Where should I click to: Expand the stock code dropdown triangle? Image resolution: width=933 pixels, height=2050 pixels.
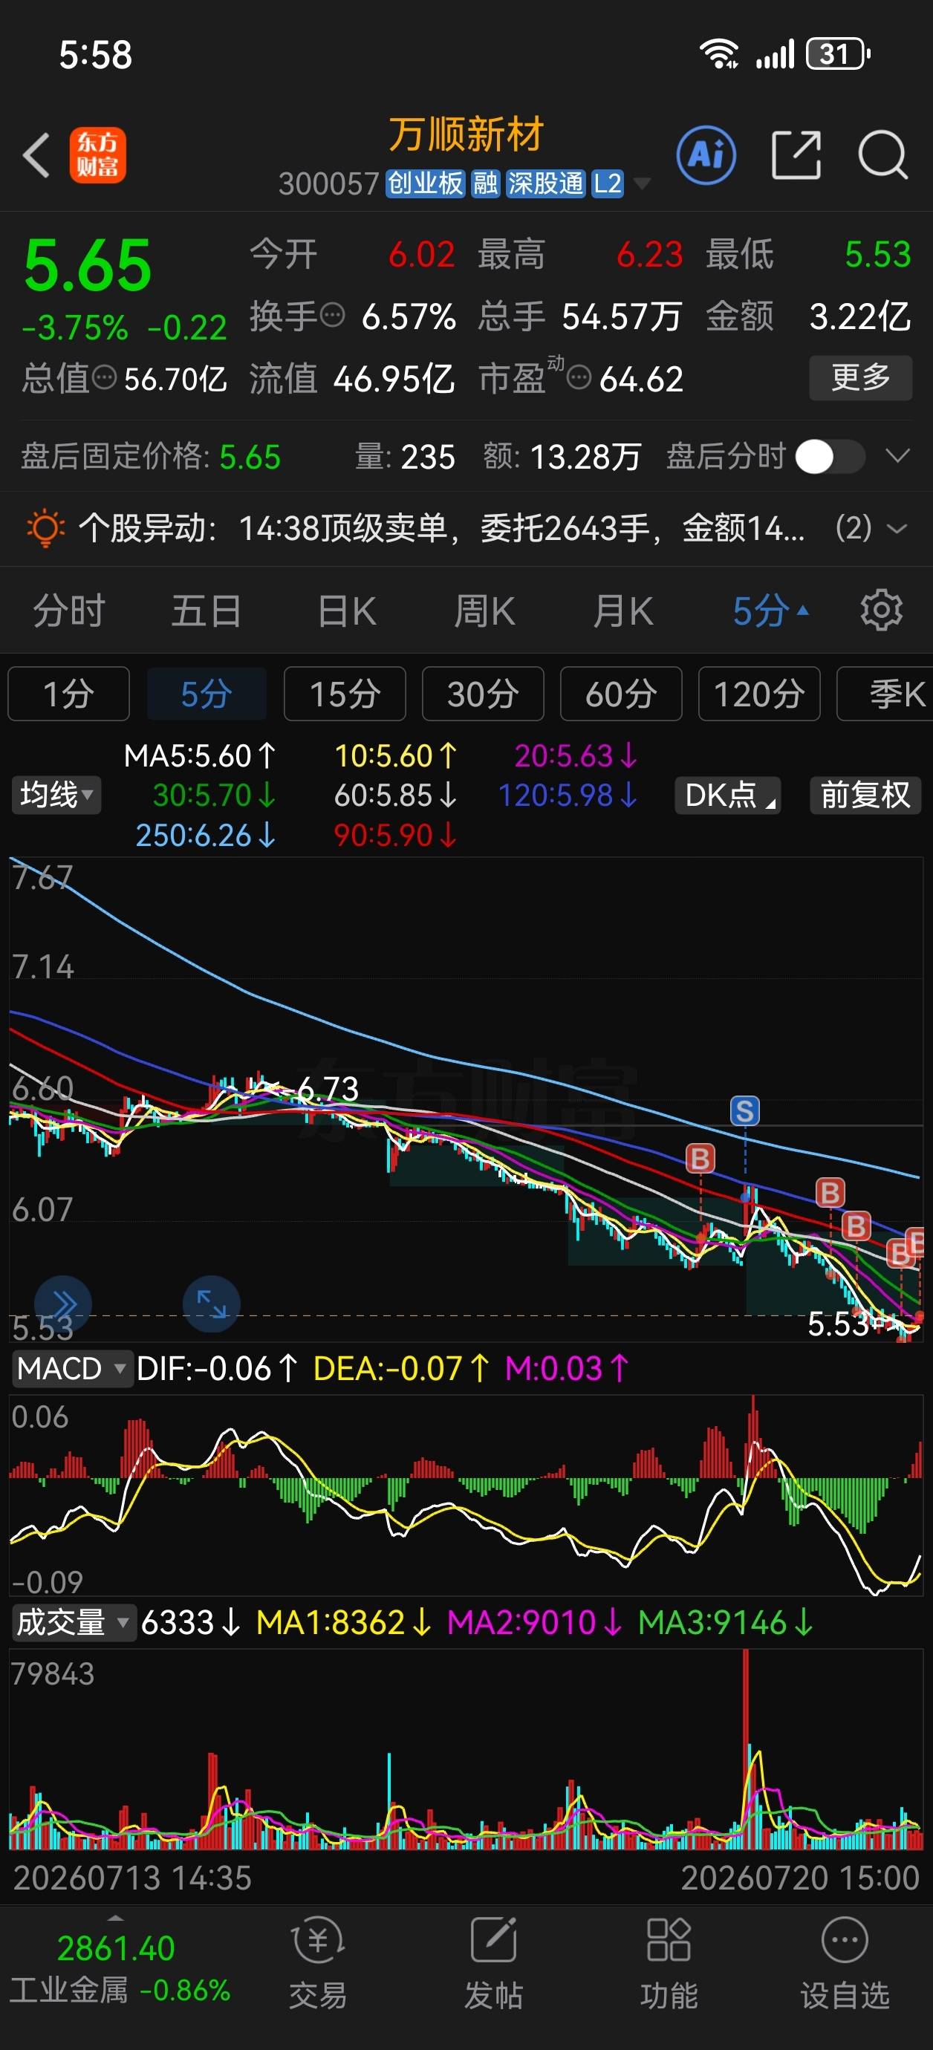tap(641, 185)
